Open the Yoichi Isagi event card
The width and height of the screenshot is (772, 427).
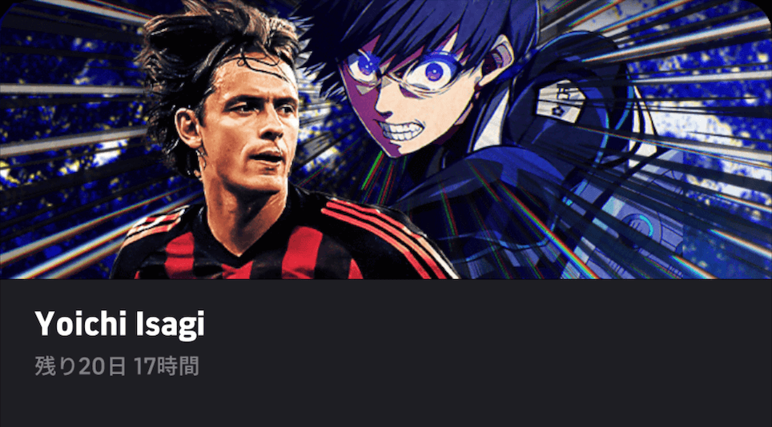click(x=386, y=213)
